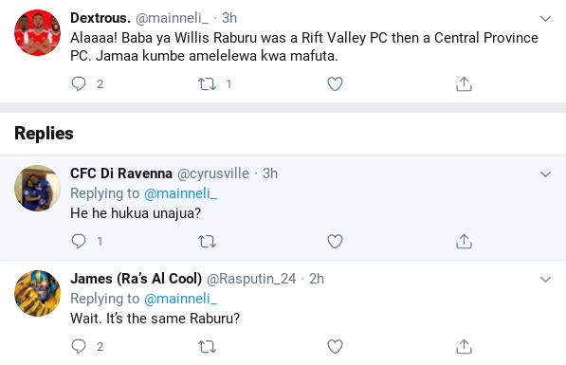
Task: Share CFC Di Ravenna's reply
Action: click(464, 241)
